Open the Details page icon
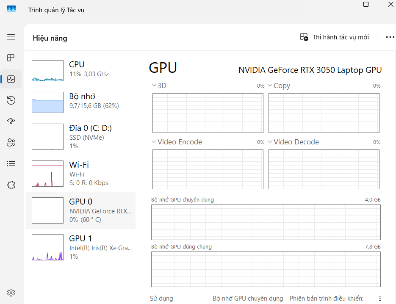 (11, 163)
